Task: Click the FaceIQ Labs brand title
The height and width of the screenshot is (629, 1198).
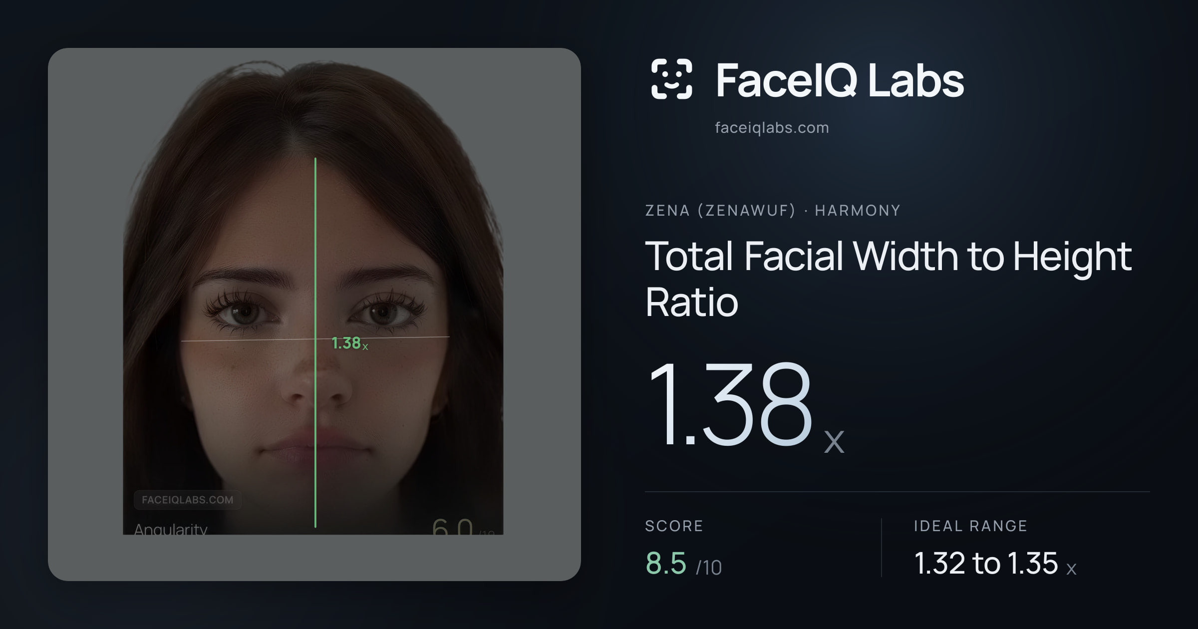Action: pyautogui.click(x=840, y=80)
